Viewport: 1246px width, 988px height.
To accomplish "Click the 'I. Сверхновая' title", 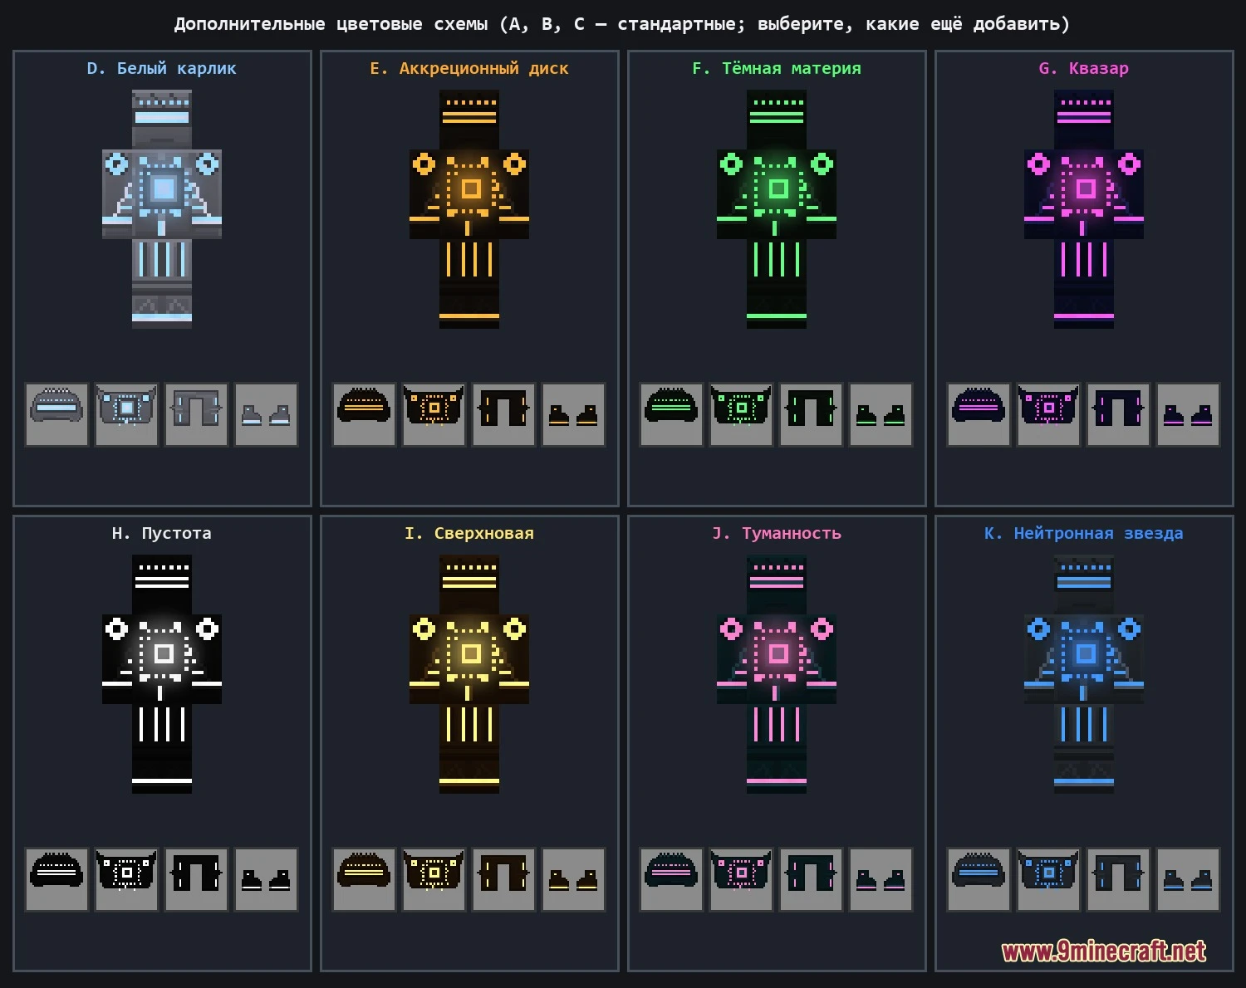I will (469, 533).
